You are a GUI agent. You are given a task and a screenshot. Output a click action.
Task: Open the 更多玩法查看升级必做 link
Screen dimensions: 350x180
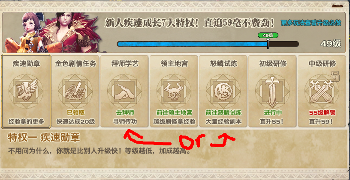coord(311,23)
